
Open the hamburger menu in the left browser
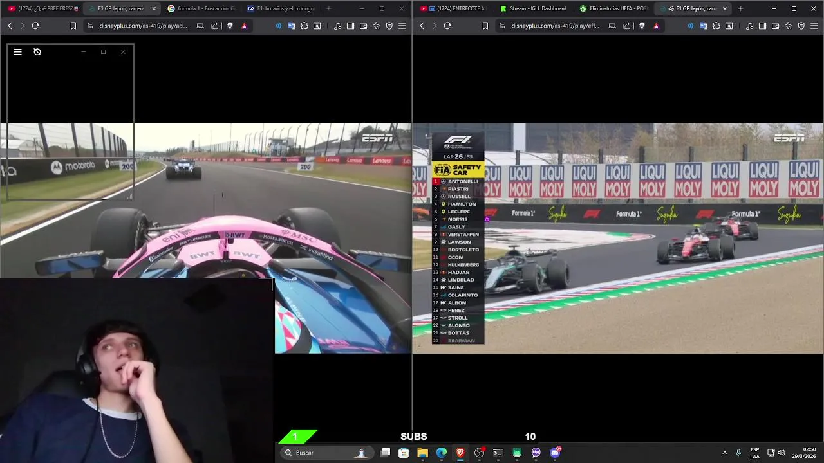click(402, 26)
